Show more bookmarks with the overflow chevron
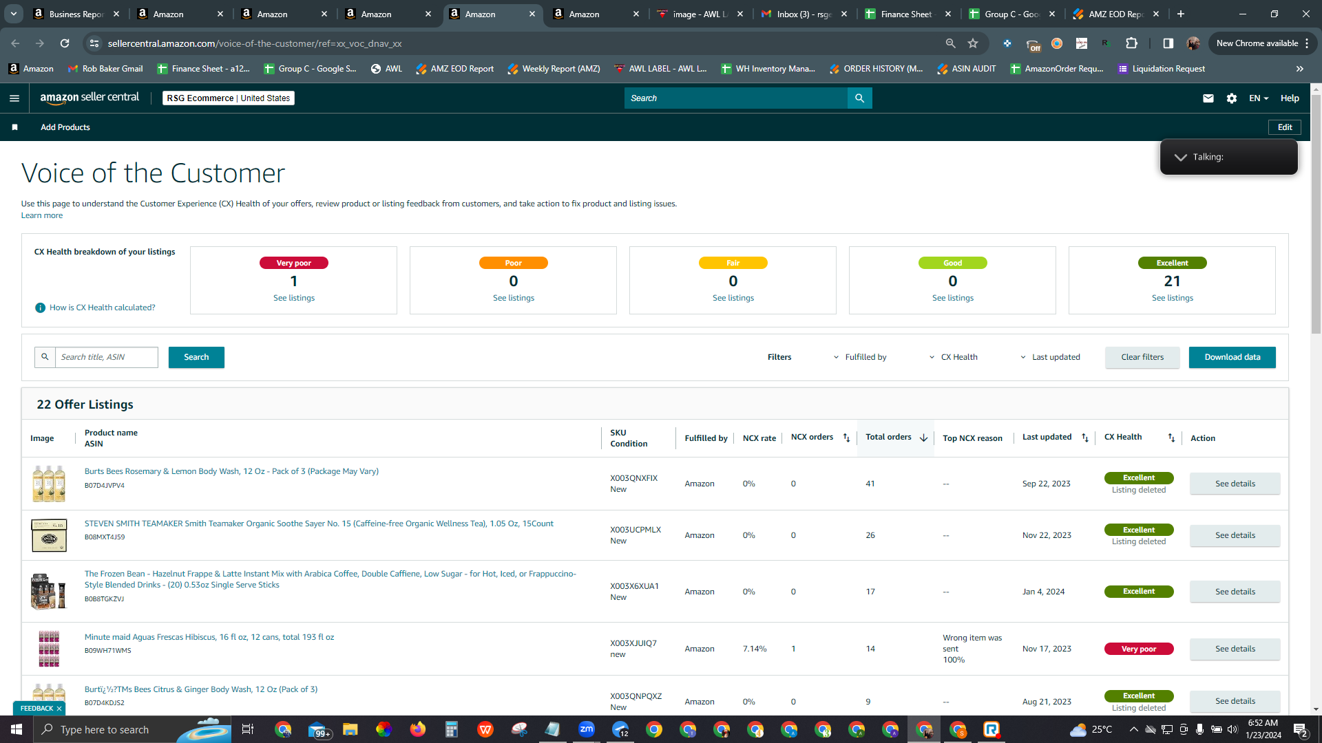Viewport: 1322px width, 743px height. [x=1300, y=69]
